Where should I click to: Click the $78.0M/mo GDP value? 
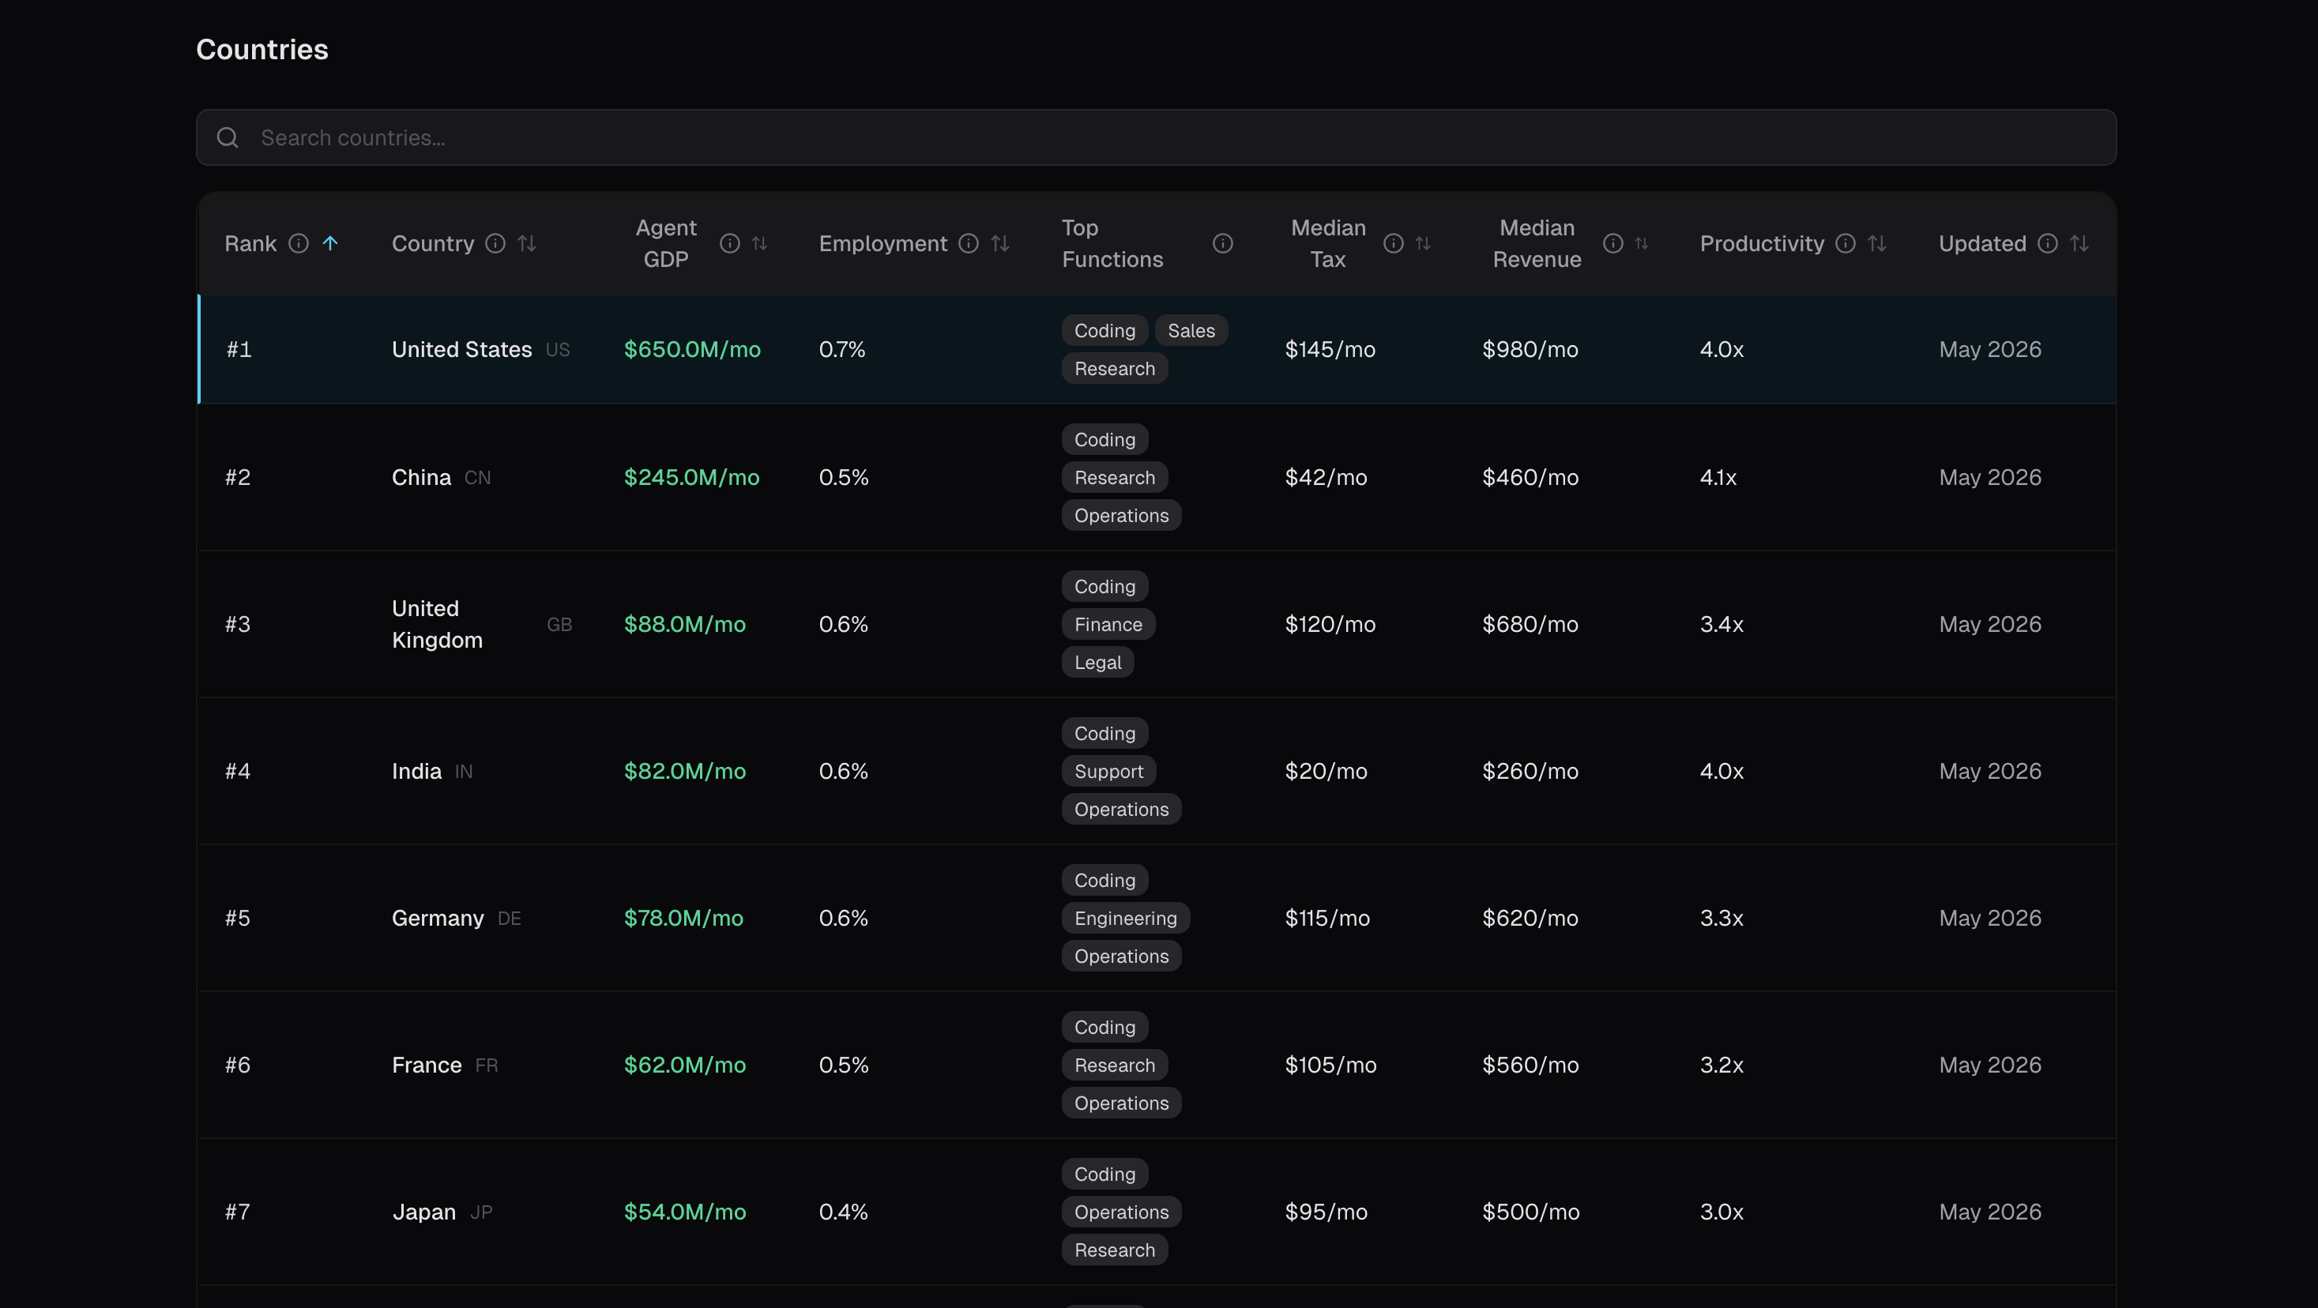(684, 918)
